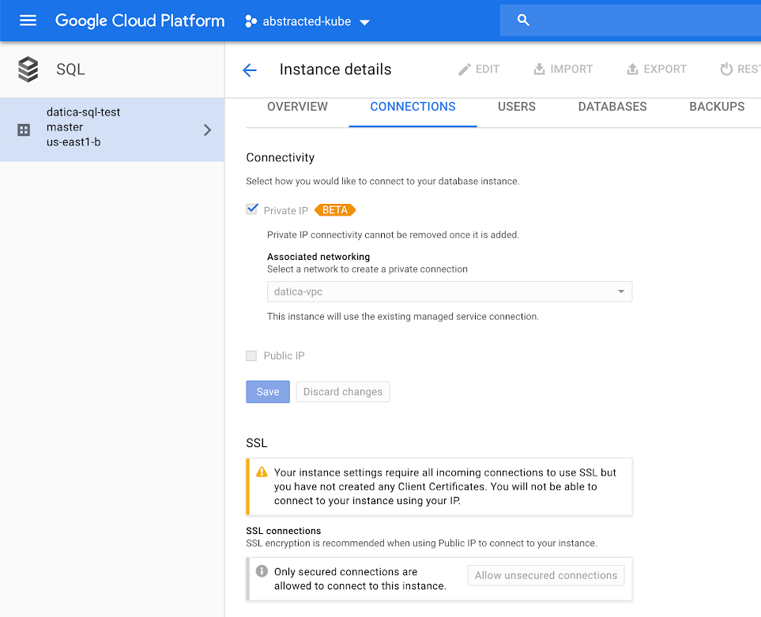Click the SQL stacked layers icon
The image size is (761, 617).
(28, 70)
